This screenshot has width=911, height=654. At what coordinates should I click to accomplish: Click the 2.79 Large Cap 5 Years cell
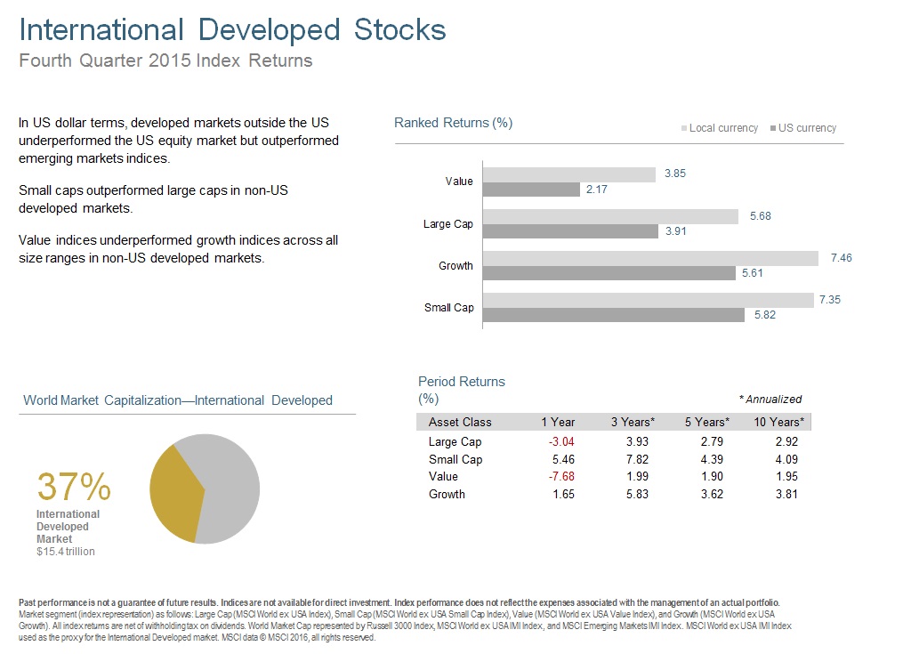(713, 442)
